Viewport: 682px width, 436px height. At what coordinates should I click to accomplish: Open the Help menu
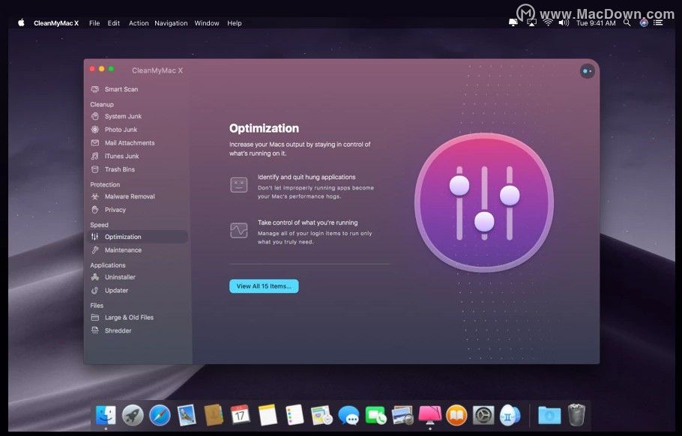point(234,23)
